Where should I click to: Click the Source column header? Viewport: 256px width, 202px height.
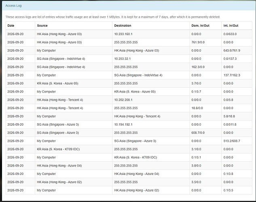click(42, 25)
